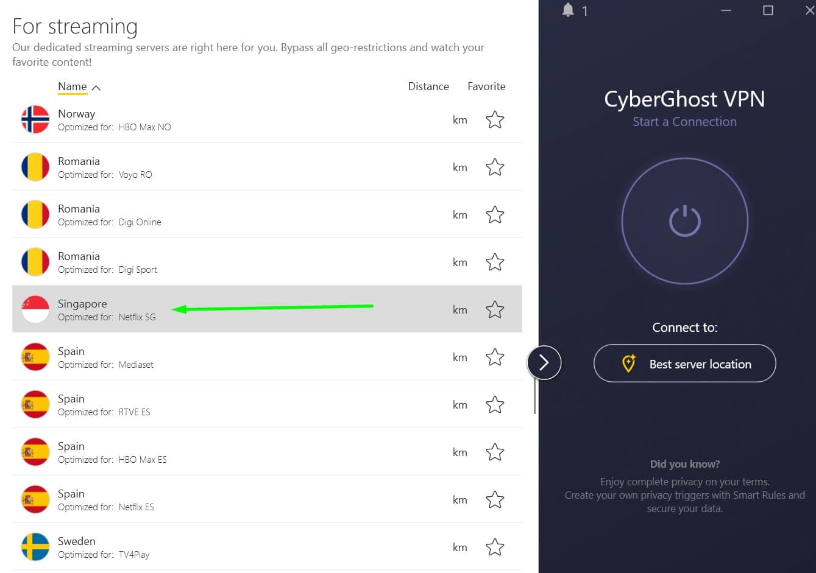
Task: Open the notifications bell
Action: click(568, 10)
